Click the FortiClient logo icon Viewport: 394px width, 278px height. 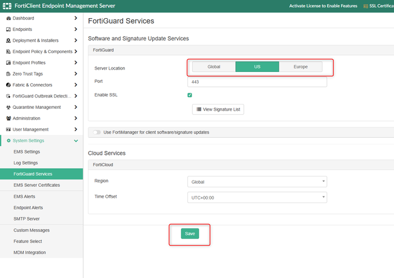7,5
